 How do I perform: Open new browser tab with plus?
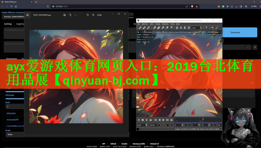point(36,2)
